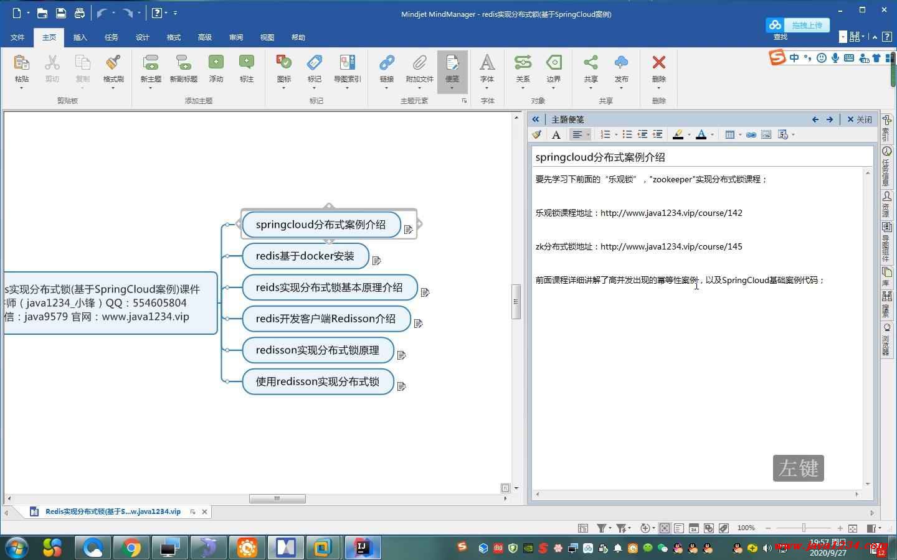Open the text alignment dropdown in the notes toolbar
897x560 pixels.
588,134
